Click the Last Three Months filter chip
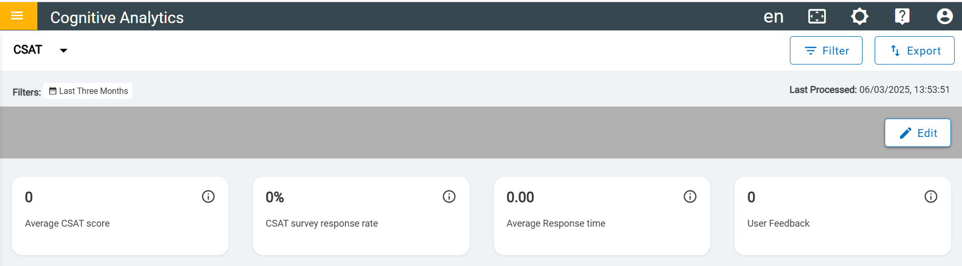962x266 pixels. point(88,91)
